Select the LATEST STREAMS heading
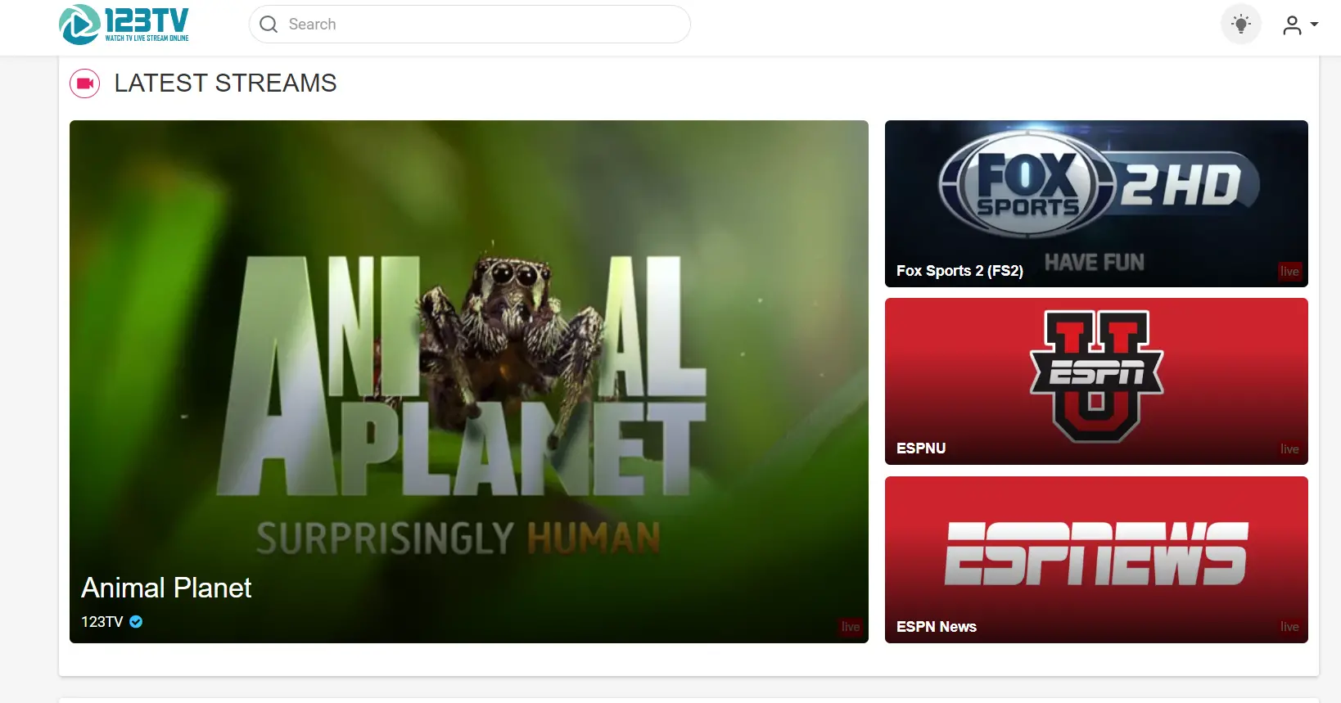 point(225,83)
